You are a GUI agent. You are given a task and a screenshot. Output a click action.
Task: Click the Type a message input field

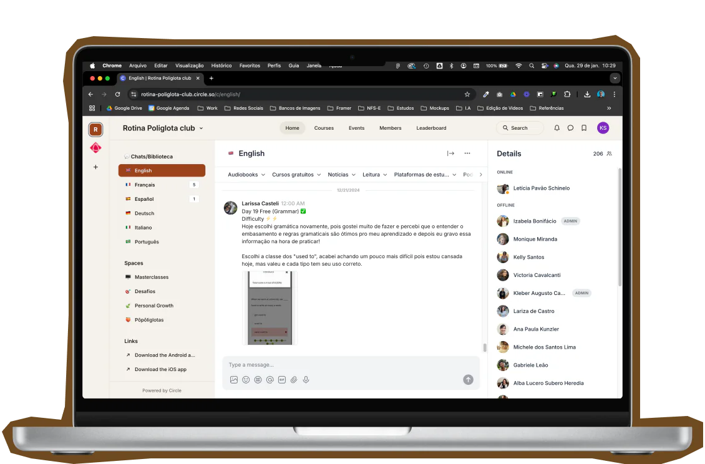(x=351, y=365)
